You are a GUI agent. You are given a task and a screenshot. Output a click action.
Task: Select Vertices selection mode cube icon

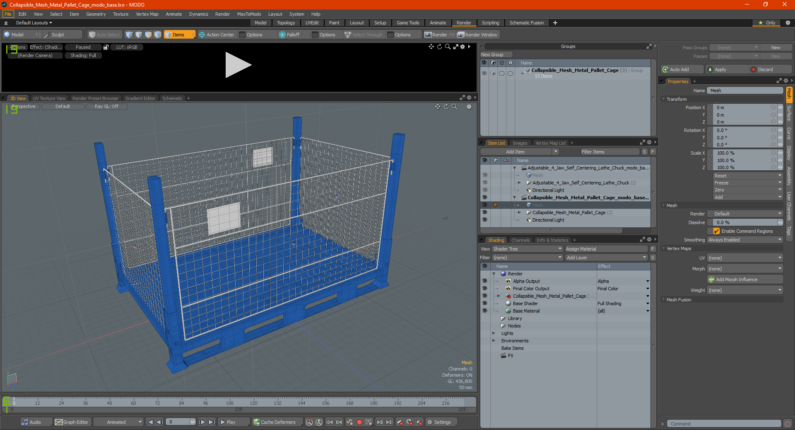pos(129,35)
